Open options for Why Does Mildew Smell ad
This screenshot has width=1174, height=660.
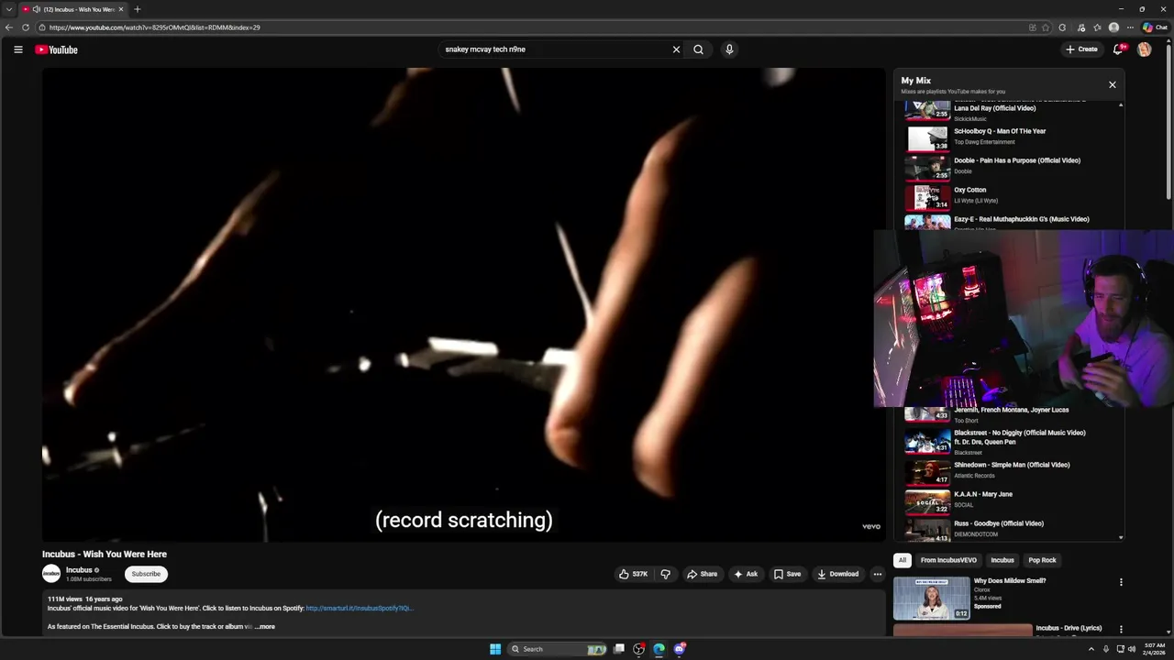click(1121, 582)
